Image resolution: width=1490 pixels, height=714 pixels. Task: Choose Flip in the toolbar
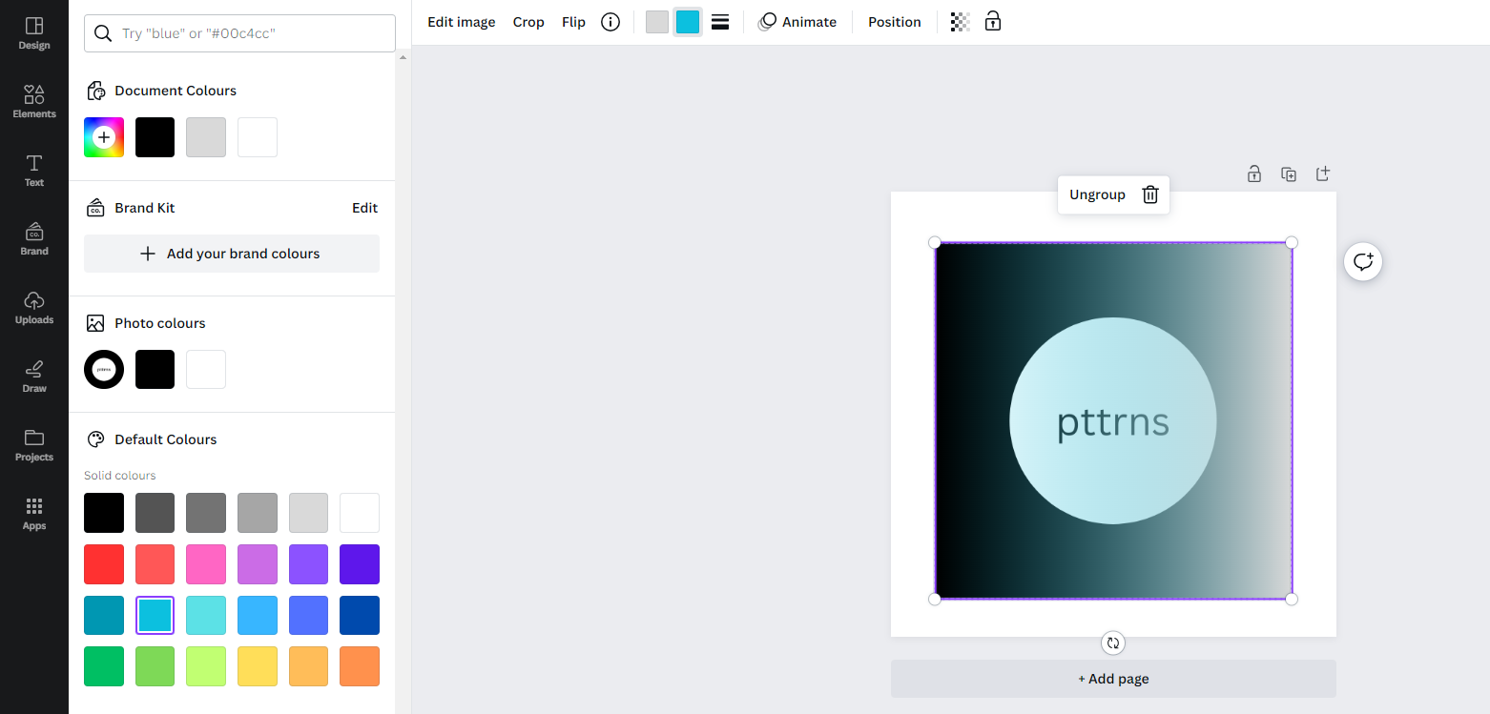pyautogui.click(x=574, y=22)
